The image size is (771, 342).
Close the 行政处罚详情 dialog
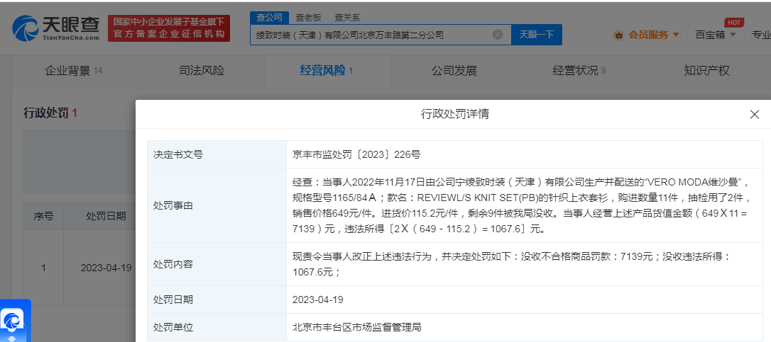click(754, 115)
